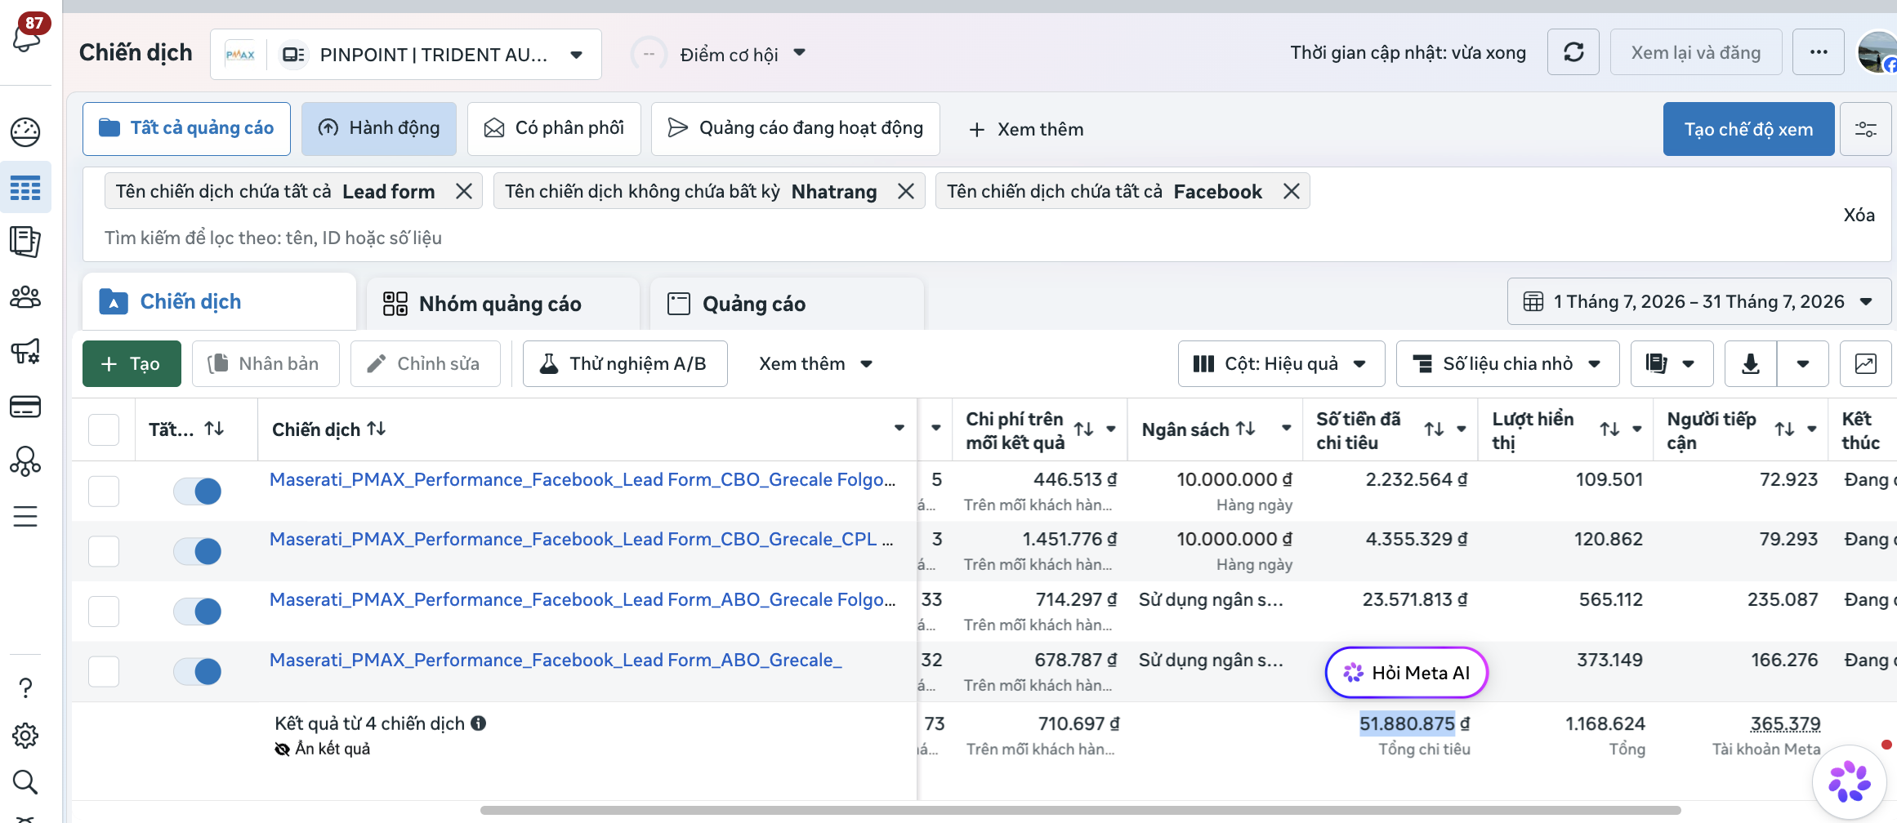Open the Số liệu chia nhỏ breakdown dropdown

[x=1508, y=363]
